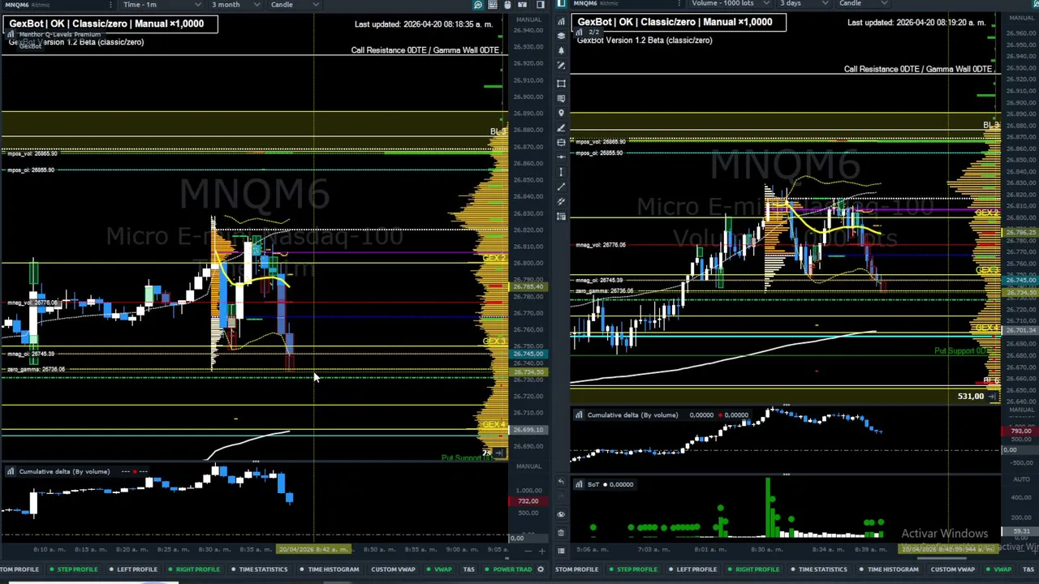Open POWER TRAD tab on left chart

(x=508, y=569)
